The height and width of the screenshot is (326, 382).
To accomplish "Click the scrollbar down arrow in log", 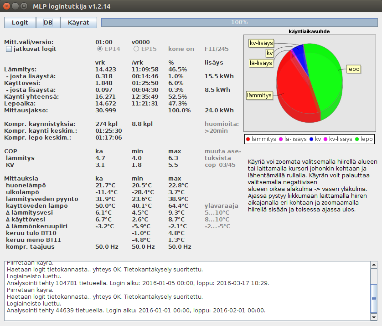I will tap(374, 317).
